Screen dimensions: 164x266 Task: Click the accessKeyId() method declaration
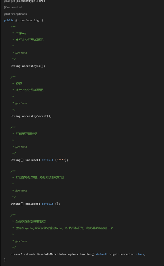click(x=28, y=66)
